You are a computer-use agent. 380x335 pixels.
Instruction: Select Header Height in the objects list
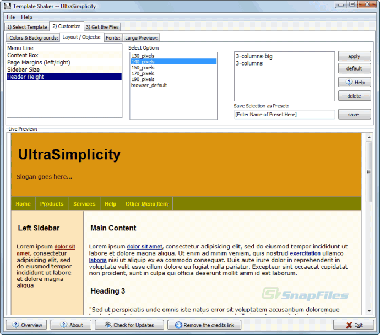(x=64, y=77)
